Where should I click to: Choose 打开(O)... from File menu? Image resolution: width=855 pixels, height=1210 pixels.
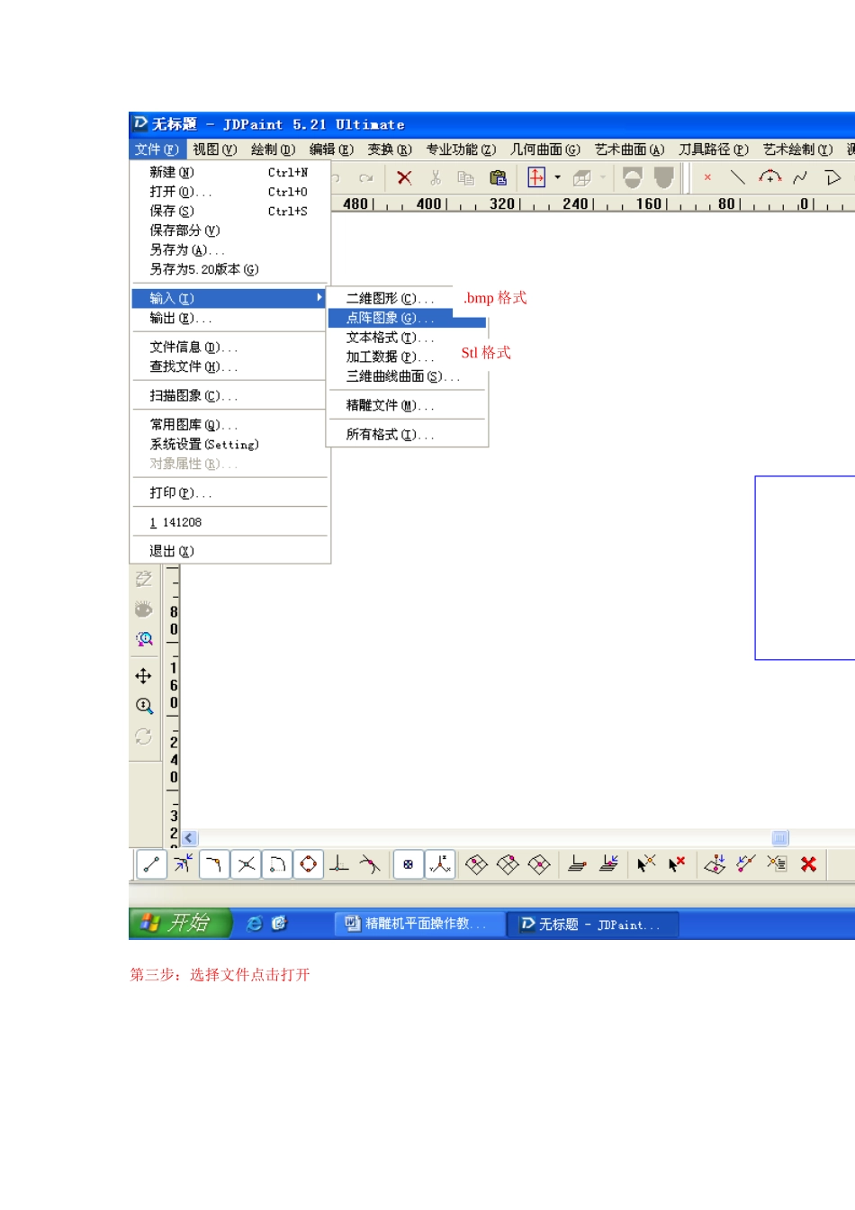pos(229,192)
